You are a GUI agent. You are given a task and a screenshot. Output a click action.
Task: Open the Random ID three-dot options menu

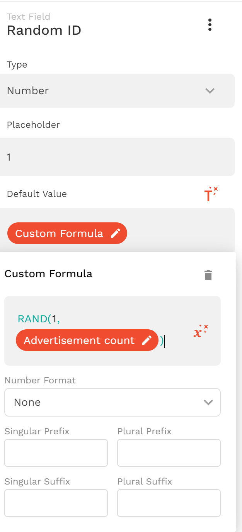click(210, 25)
